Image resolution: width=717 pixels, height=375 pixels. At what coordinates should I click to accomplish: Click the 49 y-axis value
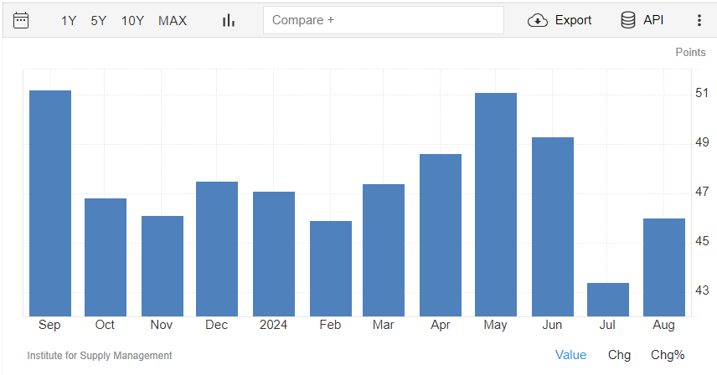702,142
